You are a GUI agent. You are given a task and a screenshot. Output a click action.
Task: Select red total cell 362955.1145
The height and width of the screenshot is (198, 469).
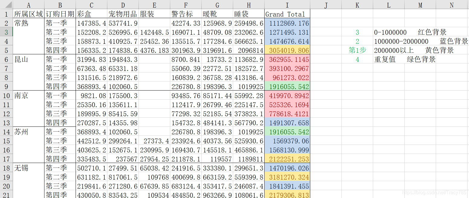click(x=287, y=59)
